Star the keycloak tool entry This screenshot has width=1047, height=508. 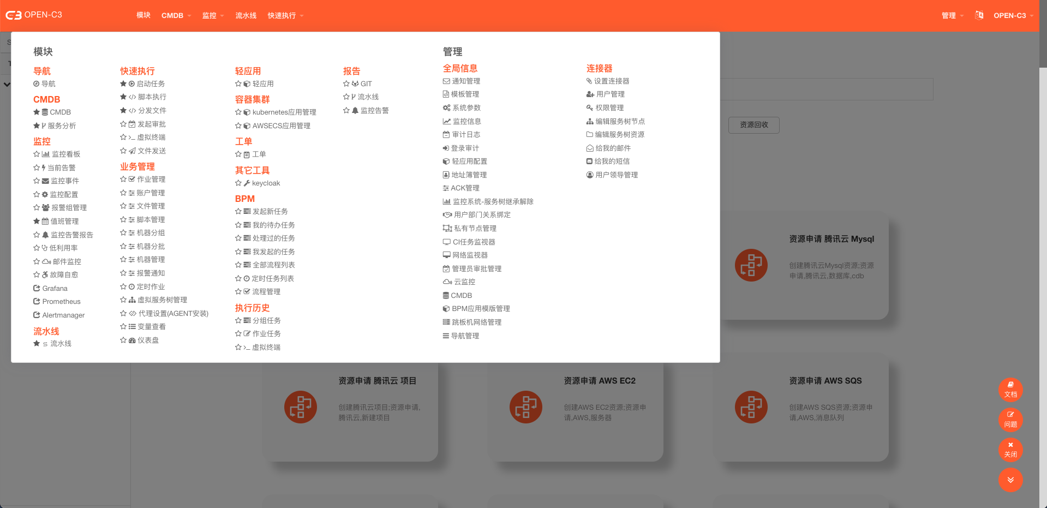pos(238,183)
